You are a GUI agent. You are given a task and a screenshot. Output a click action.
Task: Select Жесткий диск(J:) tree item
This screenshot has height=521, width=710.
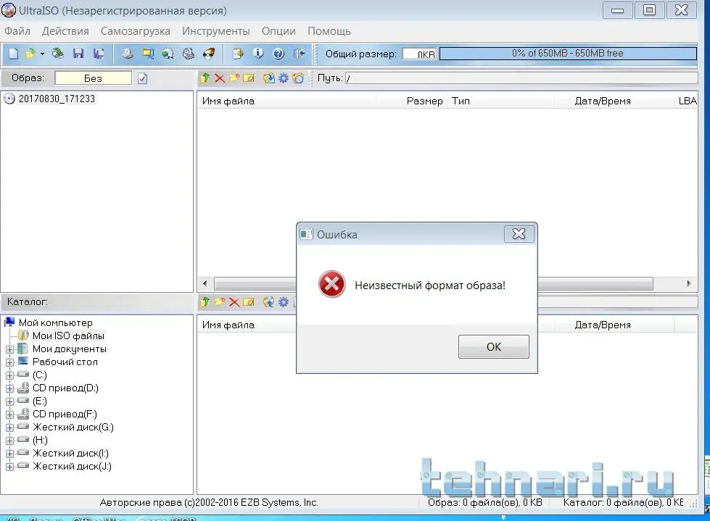tap(72, 466)
